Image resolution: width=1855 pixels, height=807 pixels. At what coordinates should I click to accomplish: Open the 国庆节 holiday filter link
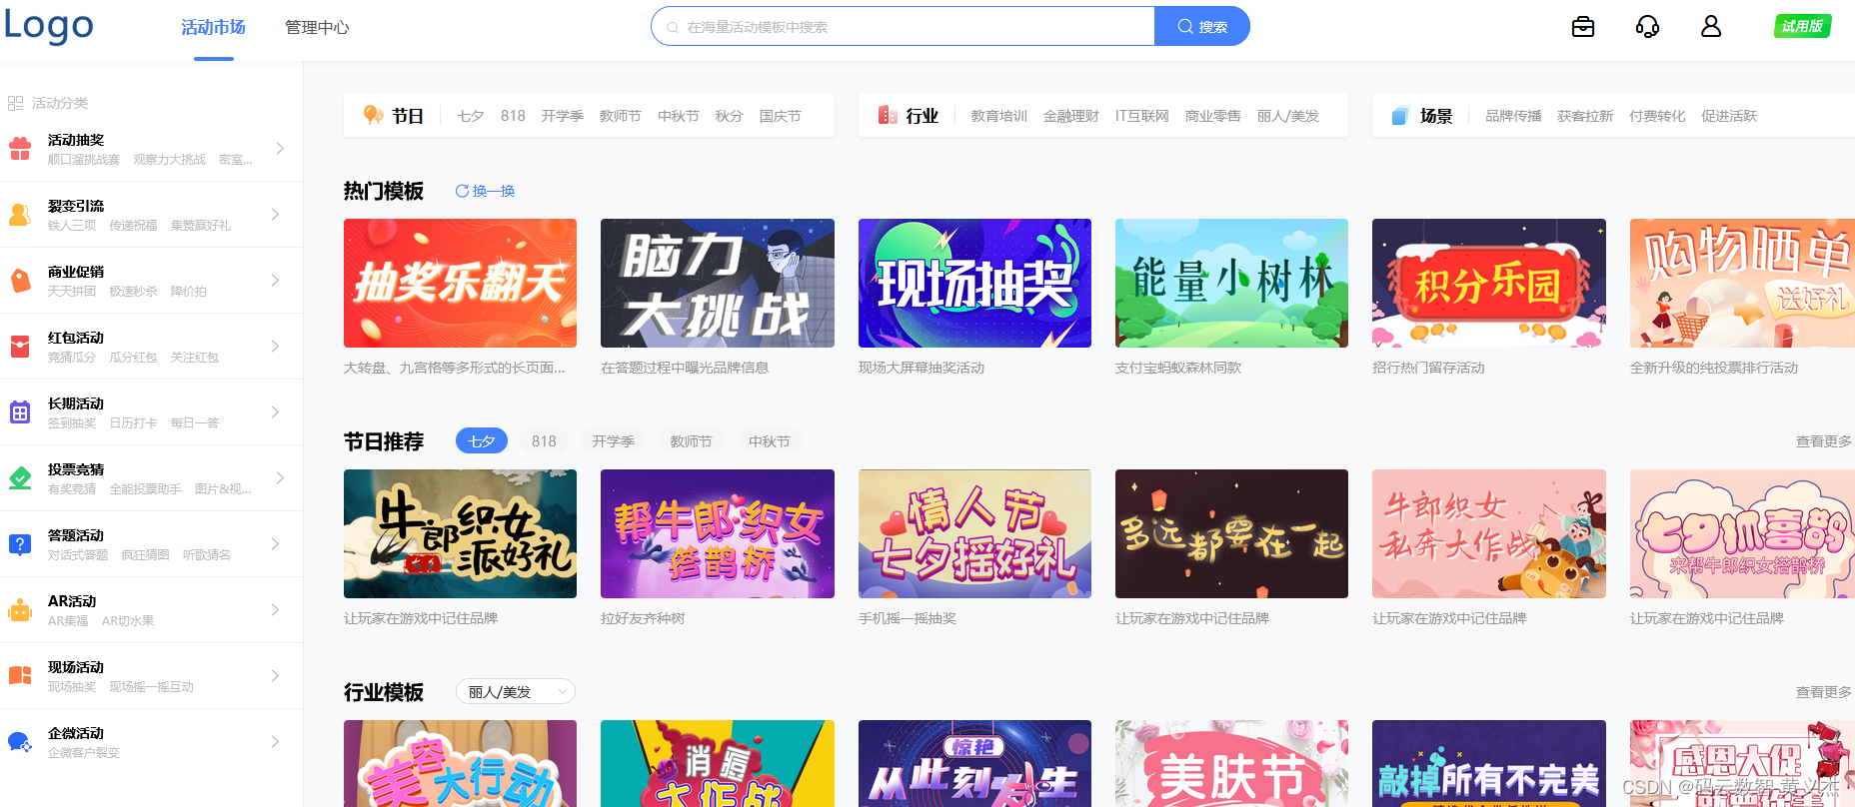(x=780, y=116)
